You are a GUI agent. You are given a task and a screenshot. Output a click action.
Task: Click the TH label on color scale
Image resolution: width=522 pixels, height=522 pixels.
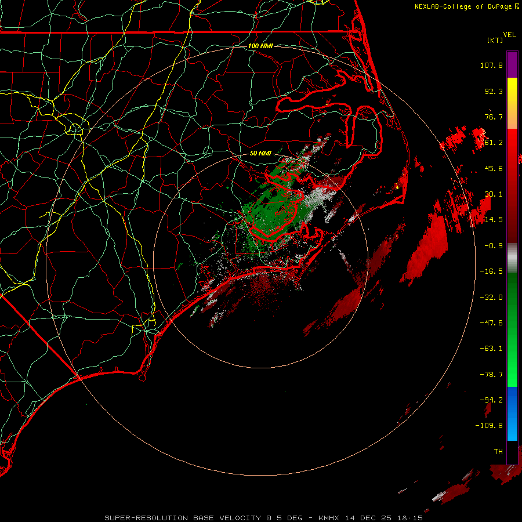[498, 452]
